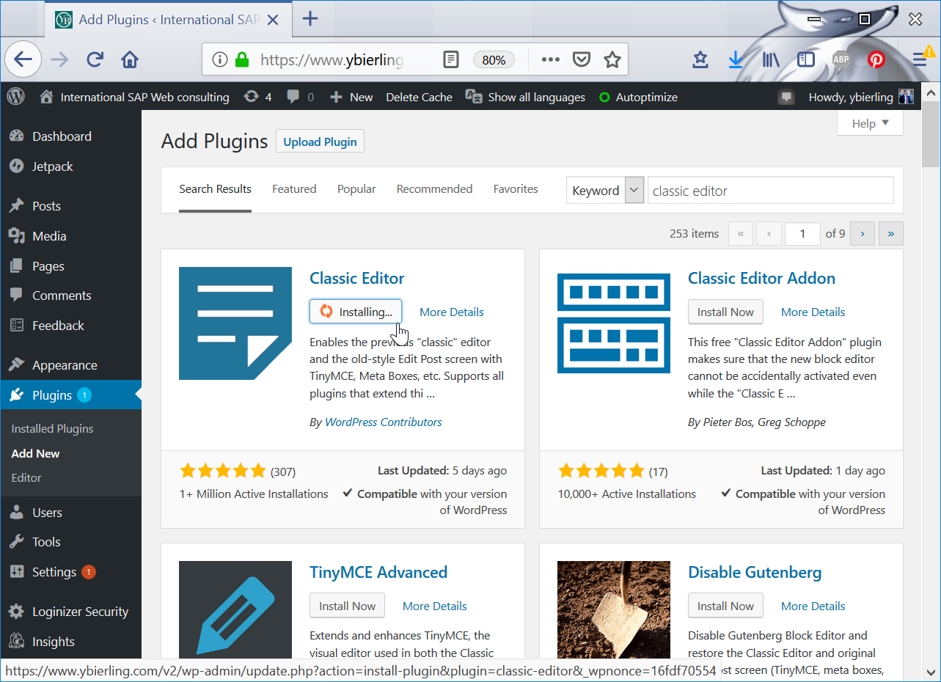The width and height of the screenshot is (941, 682).
Task: Bookmark this page with the star
Action: (x=612, y=59)
